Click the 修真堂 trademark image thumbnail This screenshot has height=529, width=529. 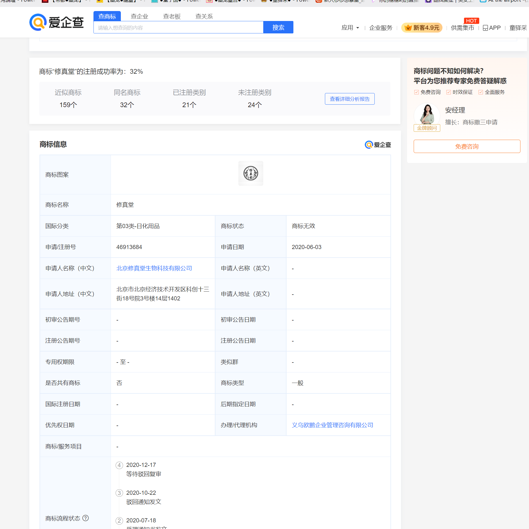coord(251,173)
